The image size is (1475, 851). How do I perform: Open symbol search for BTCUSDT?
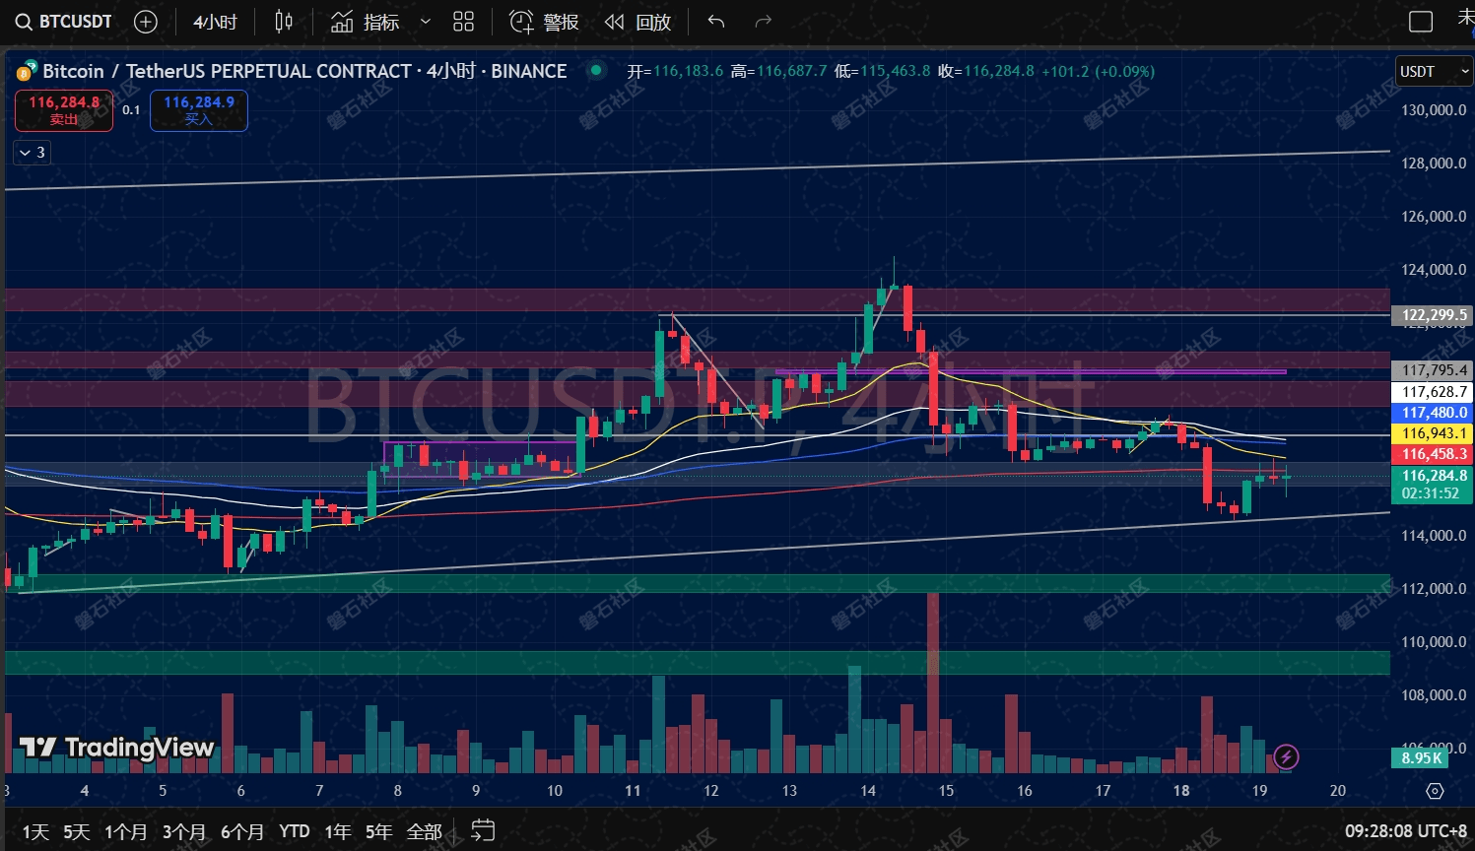click(63, 22)
